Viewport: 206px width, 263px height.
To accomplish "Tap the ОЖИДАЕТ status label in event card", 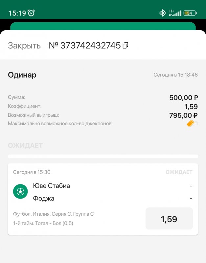I will 179,172.
